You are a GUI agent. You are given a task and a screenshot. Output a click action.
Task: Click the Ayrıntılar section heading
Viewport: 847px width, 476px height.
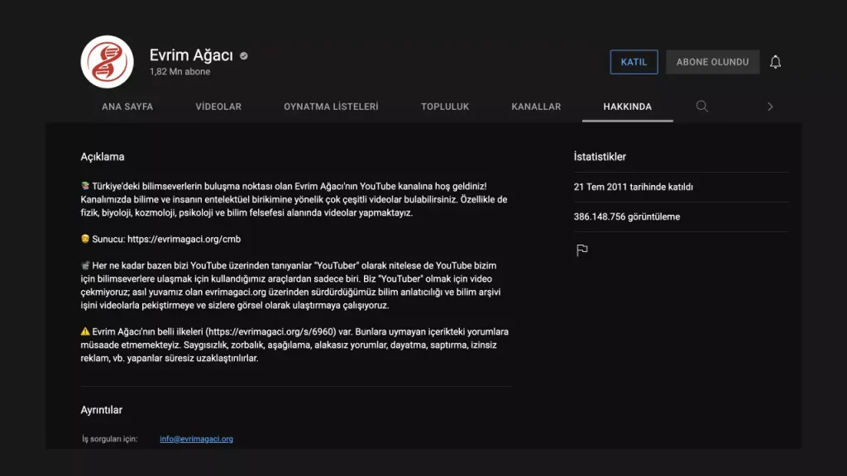click(102, 410)
